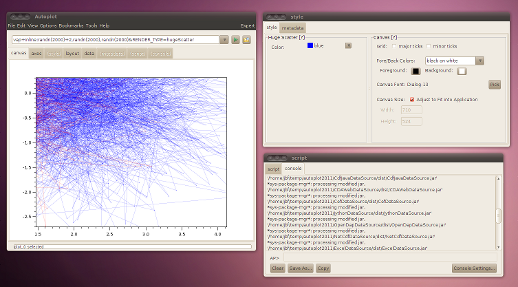Click the green play button beside address bar
Image resolution: width=518 pixels, height=287 pixels.
[235, 40]
